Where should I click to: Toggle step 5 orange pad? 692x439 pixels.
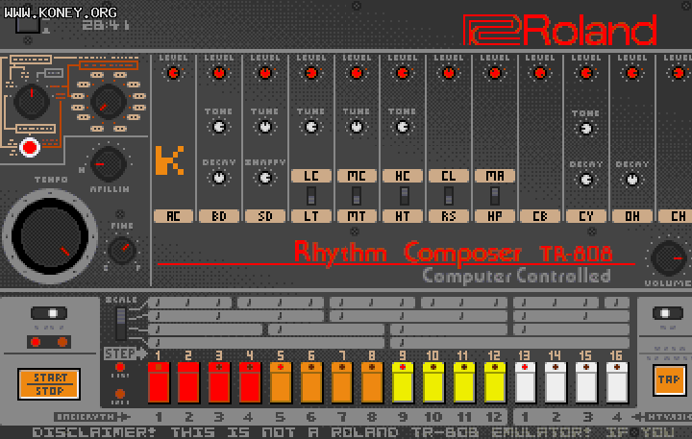click(281, 382)
